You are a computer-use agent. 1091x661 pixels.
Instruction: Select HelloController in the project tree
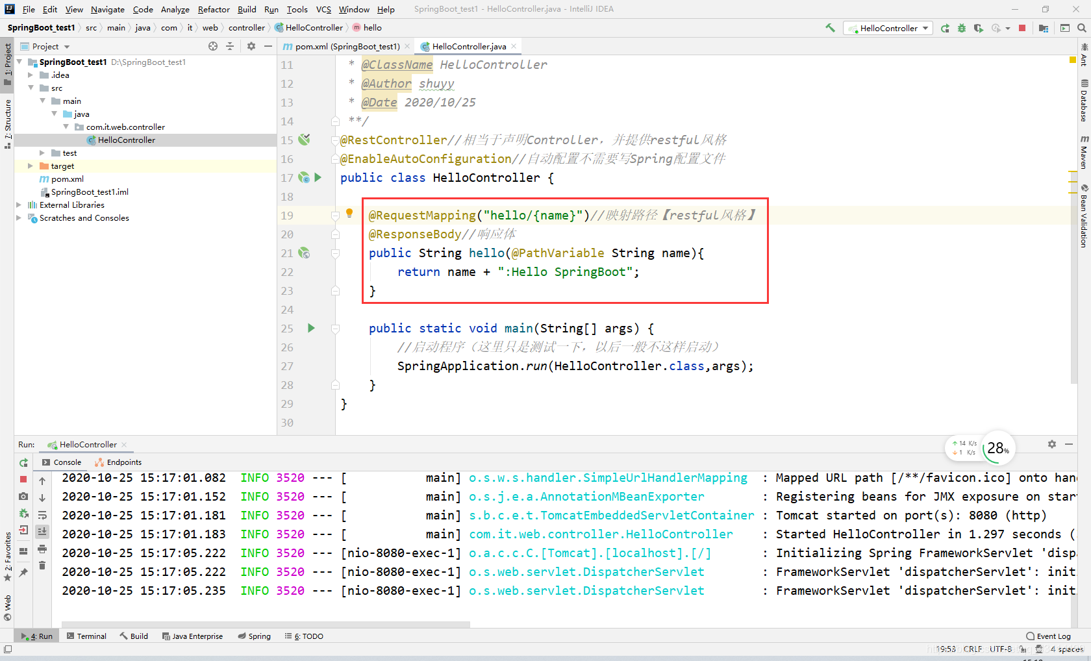[126, 140]
